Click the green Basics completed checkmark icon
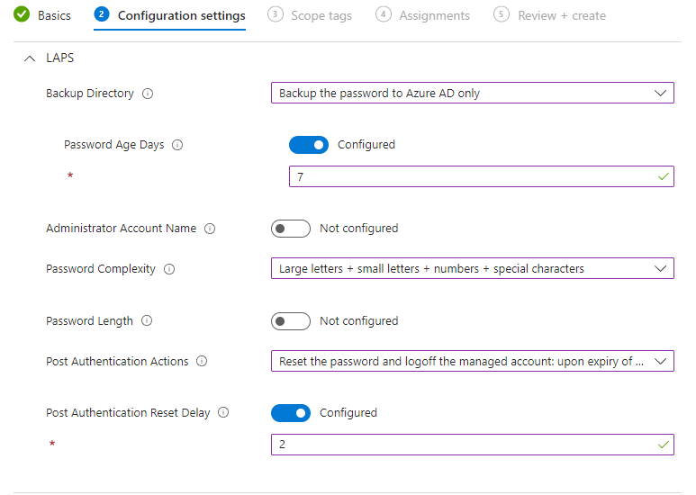 (x=22, y=15)
